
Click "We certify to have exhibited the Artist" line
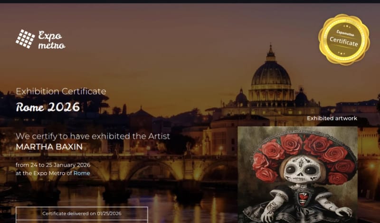coord(93,136)
